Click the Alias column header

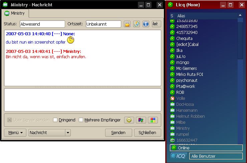(207, 16)
